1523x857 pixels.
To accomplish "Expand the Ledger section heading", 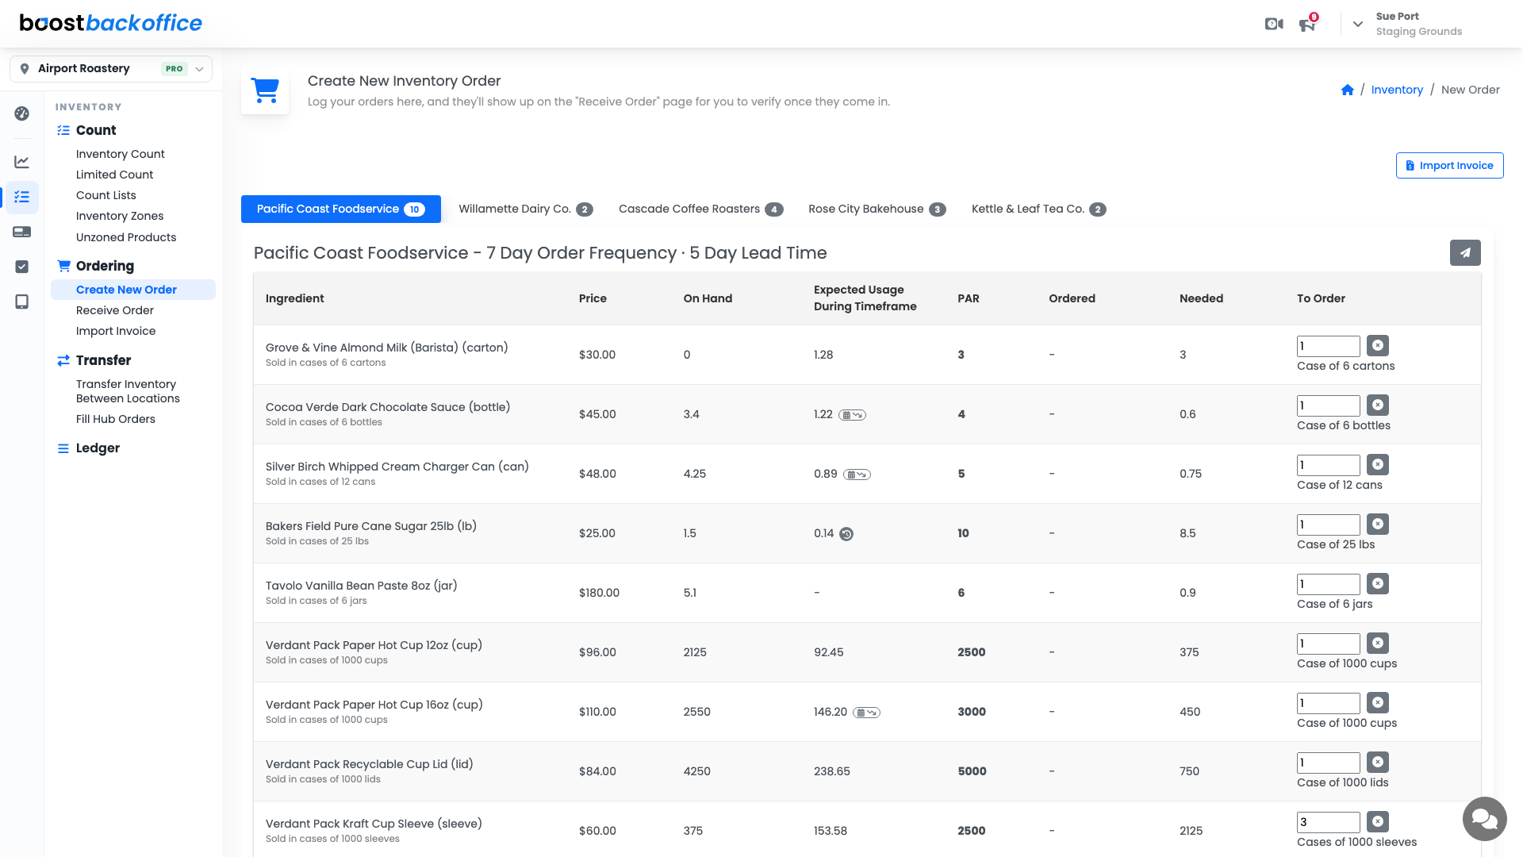I will pyautogui.click(x=89, y=448).
